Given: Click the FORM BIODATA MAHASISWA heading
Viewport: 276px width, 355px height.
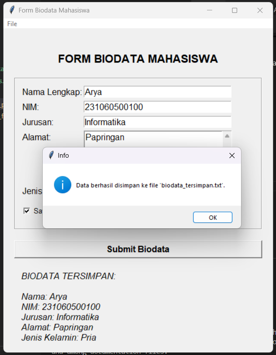Looking at the screenshot, I should tap(138, 59).
